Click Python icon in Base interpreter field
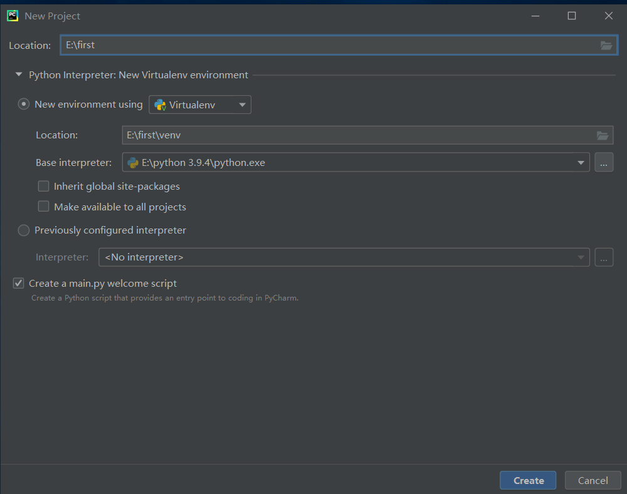 [x=133, y=163]
